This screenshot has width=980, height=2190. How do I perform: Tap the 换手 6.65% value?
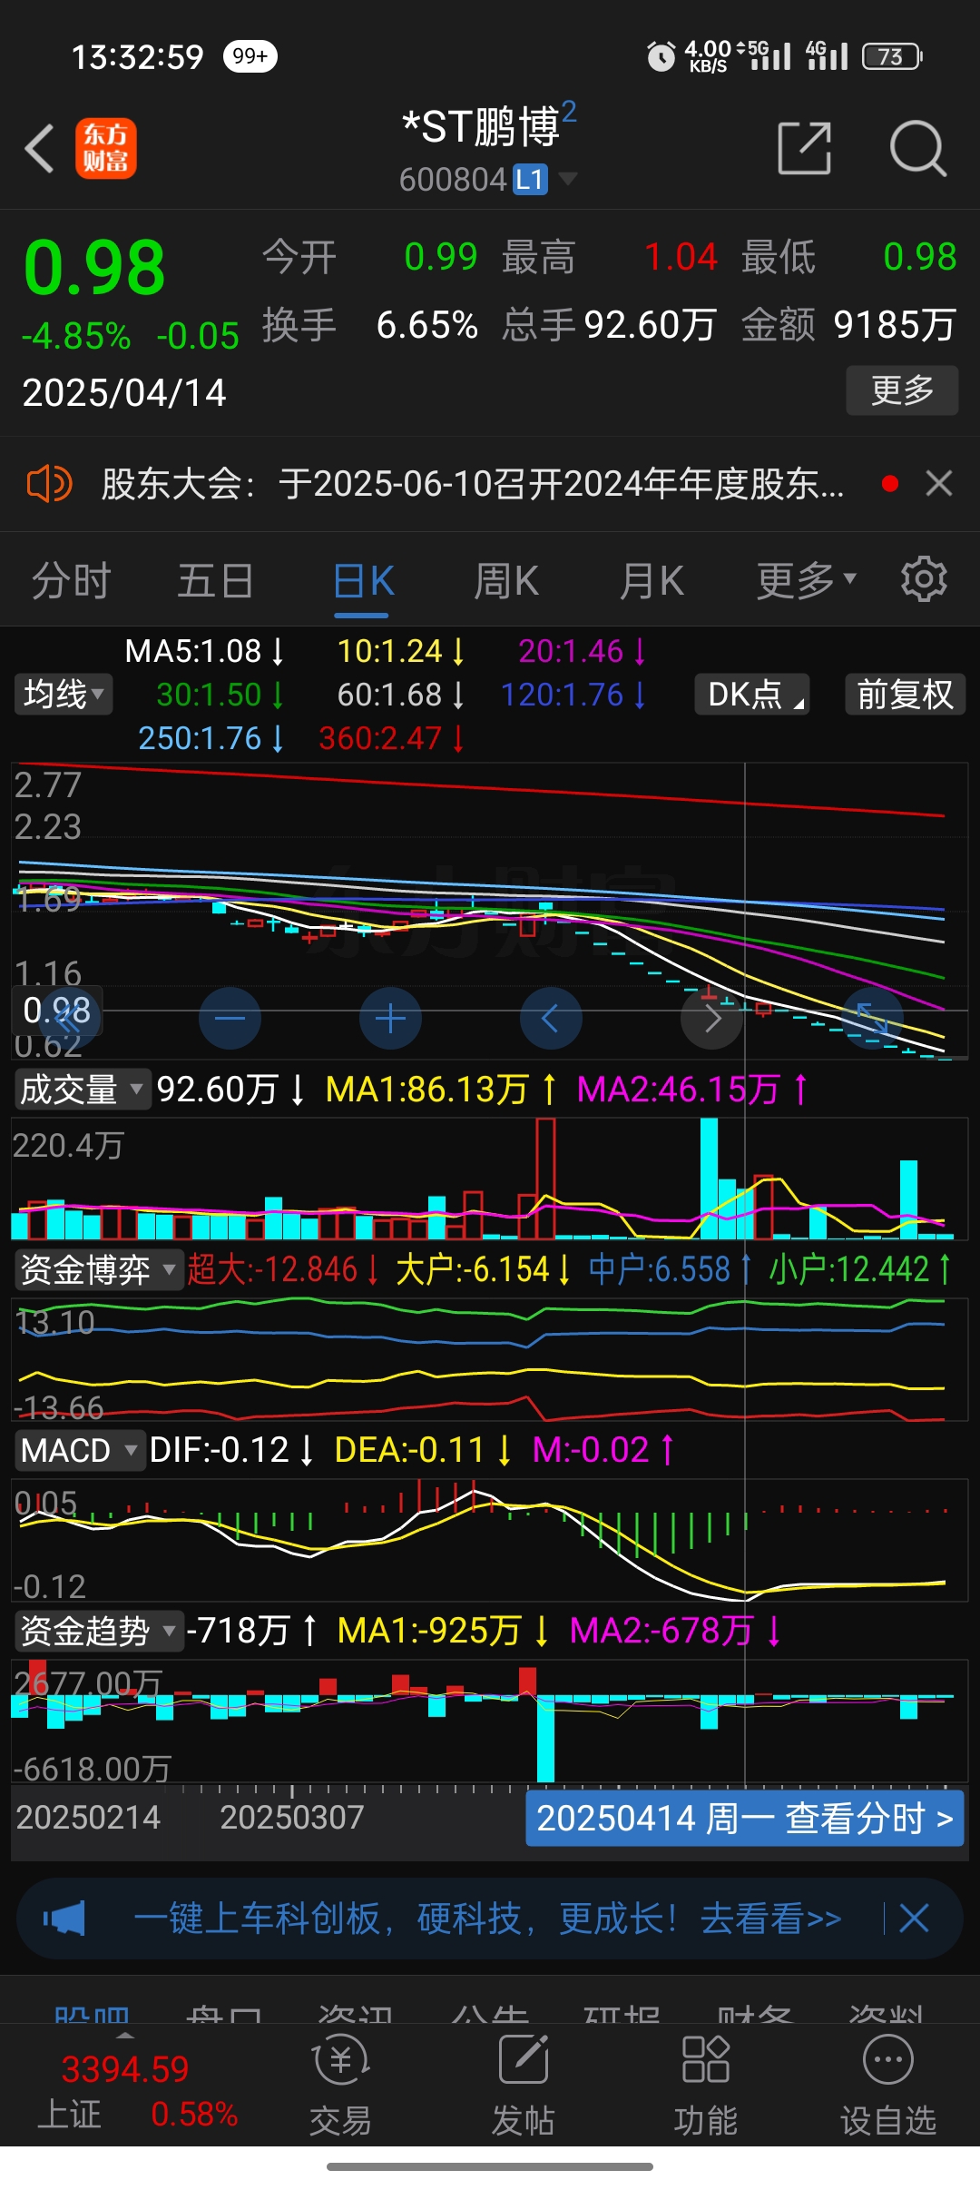coord(370,324)
